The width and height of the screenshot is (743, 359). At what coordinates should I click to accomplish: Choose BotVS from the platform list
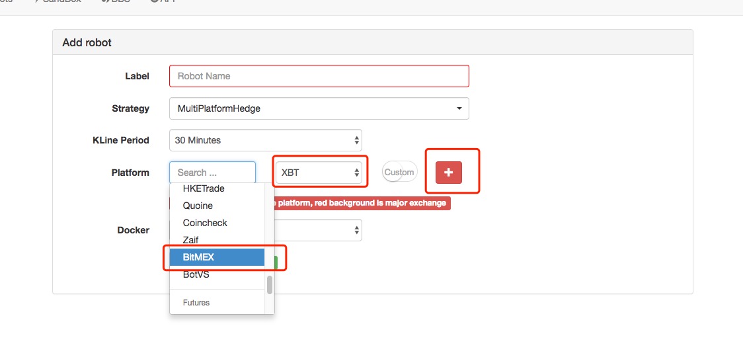coord(217,274)
